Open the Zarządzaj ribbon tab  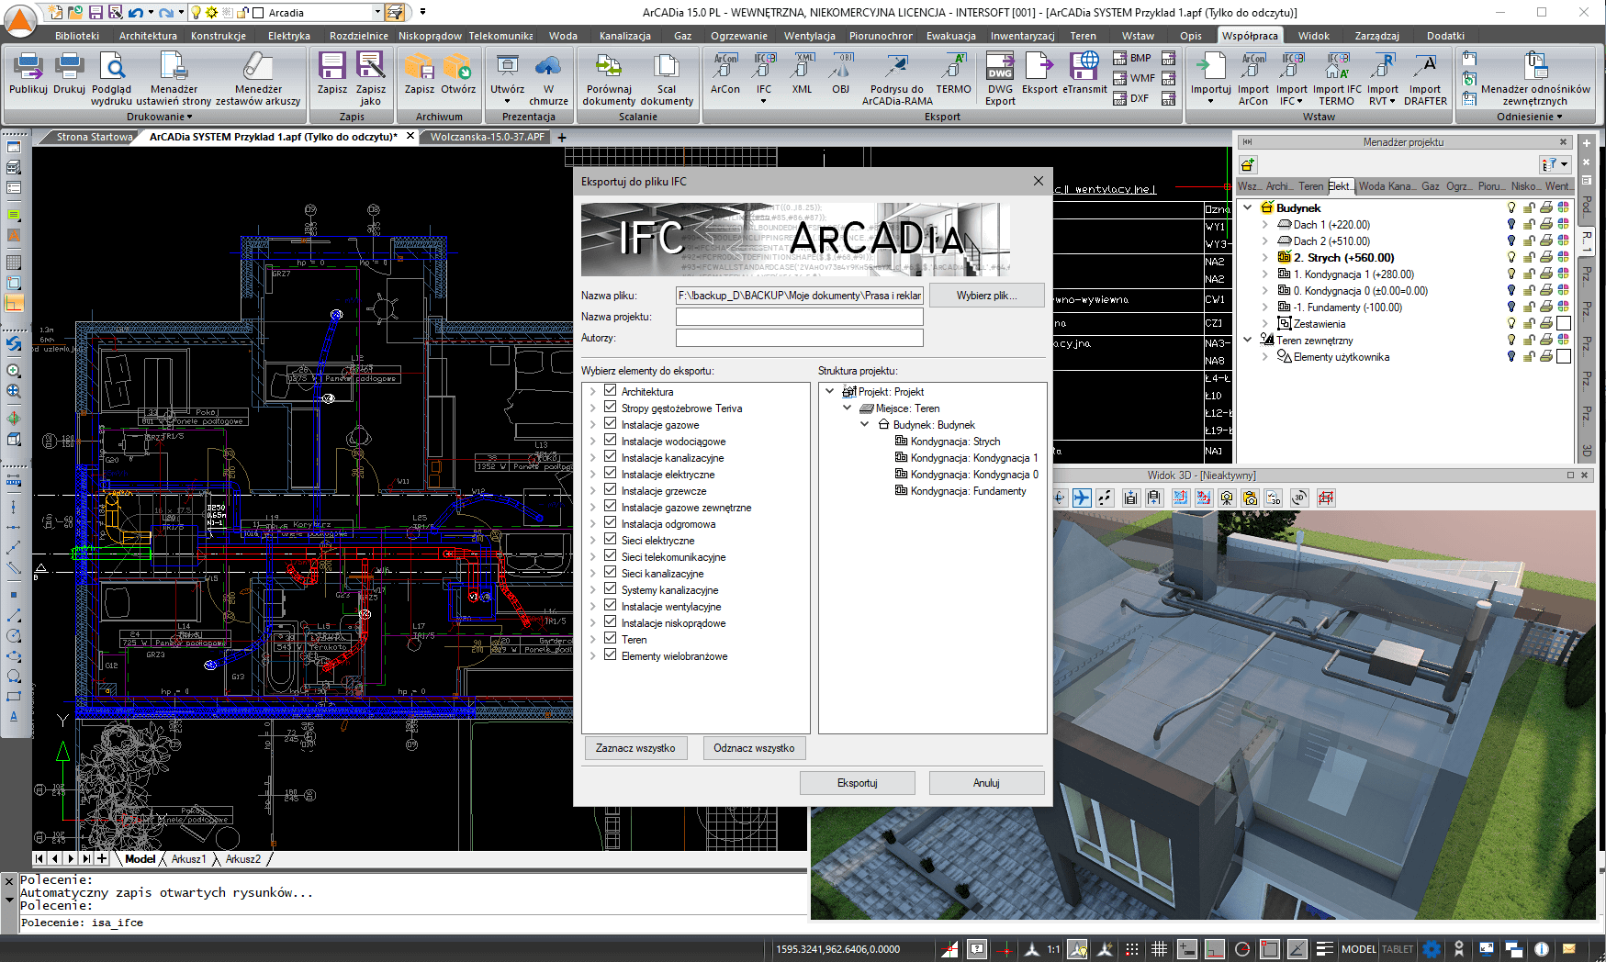(x=1376, y=36)
